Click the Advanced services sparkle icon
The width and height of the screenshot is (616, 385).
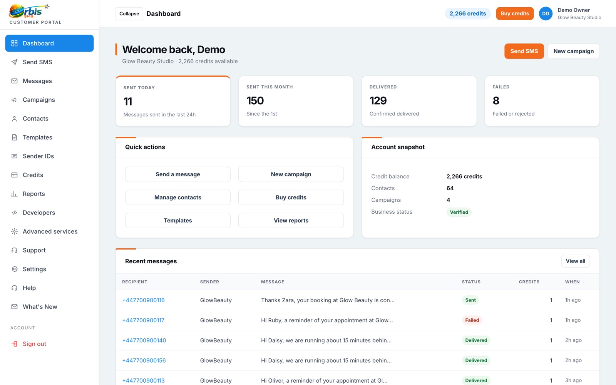(x=14, y=231)
